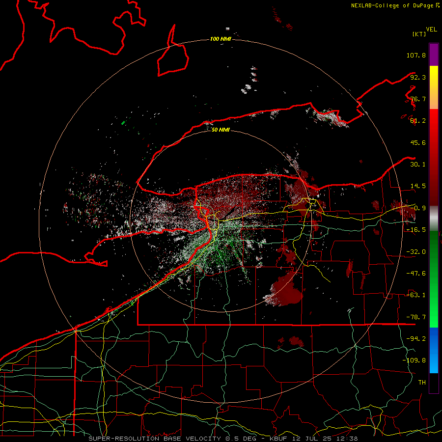Click the 50 NMI range ring label
442x442 pixels.
pyautogui.click(x=221, y=130)
